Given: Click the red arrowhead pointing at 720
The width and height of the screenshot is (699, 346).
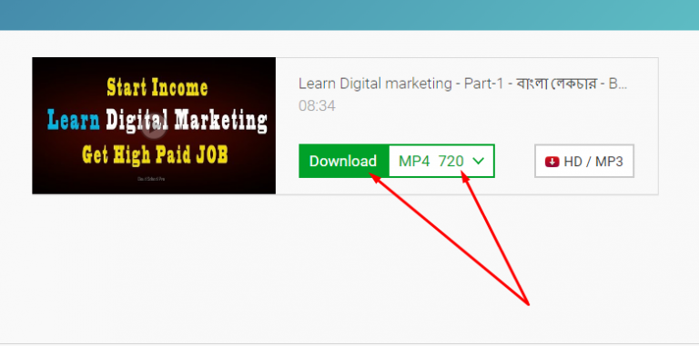Looking at the screenshot, I should (x=465, y=177).
